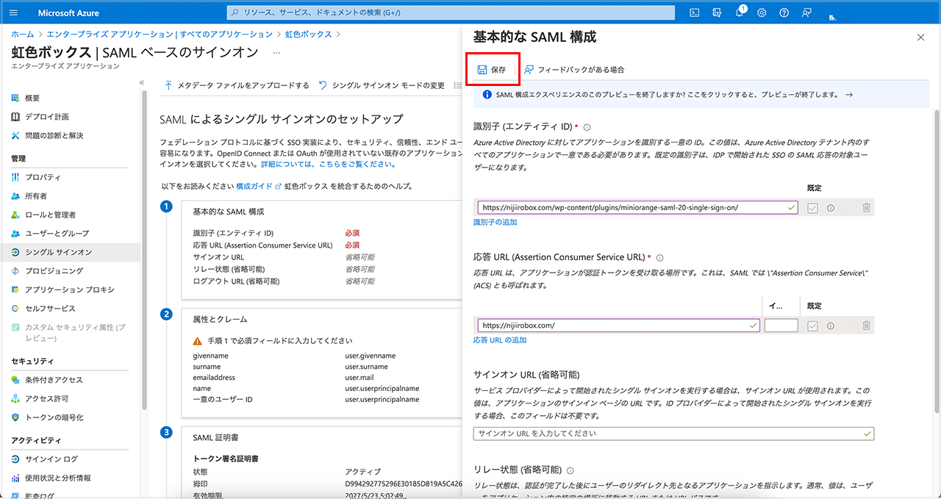Open ユーザーとグループ in the sidebar
The width and height of the screenshot is (941, 499).
(57, 234)
